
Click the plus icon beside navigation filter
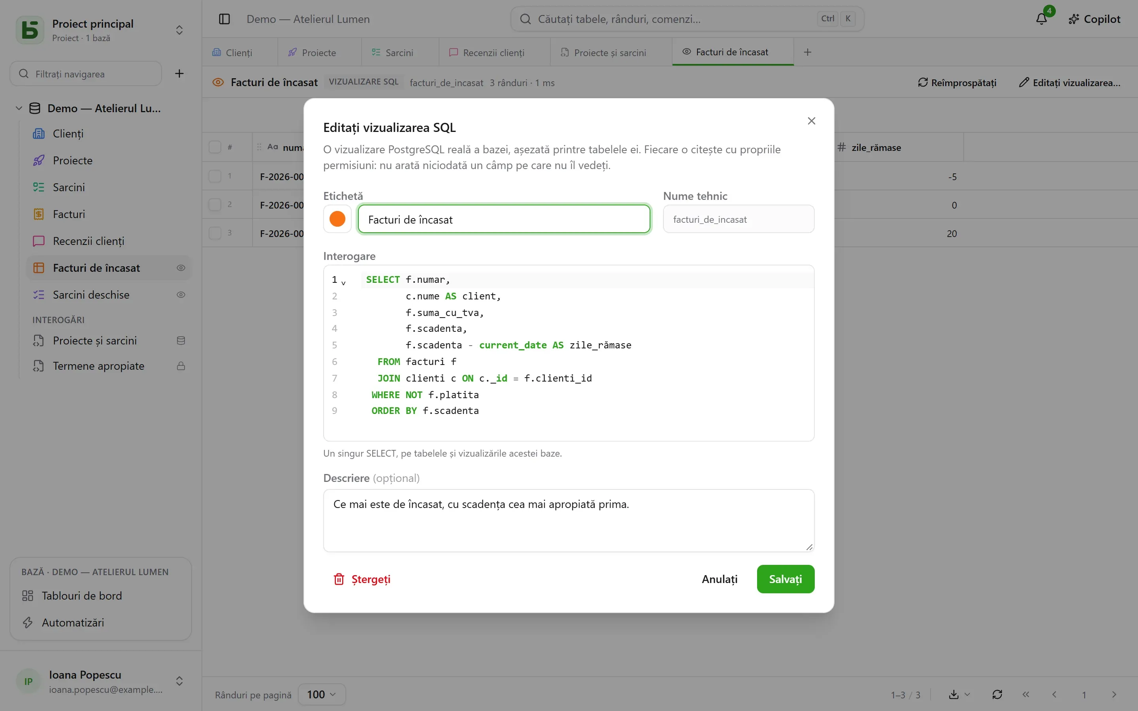coord(179,73)
